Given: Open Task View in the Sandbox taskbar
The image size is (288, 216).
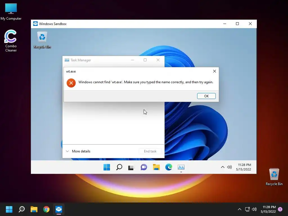Looking at the screenshot, I should coord(131,167).
